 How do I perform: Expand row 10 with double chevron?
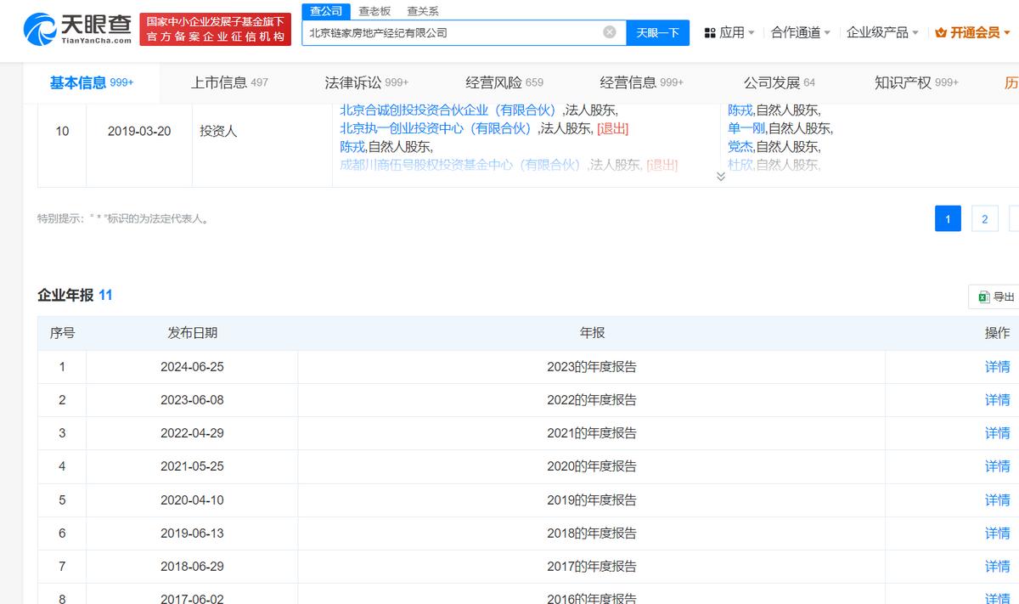point(721,176)
